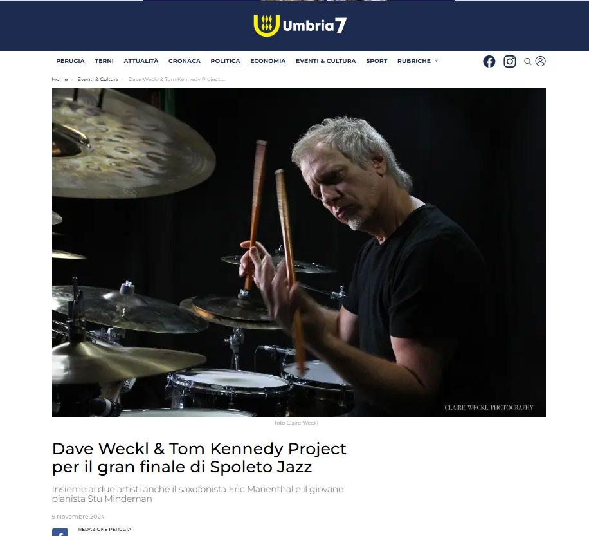The height and width of the screenshot is (536, 589).
Task: Select Eventi & Cultura in navigation bar
Action: [x=325, y=61]
